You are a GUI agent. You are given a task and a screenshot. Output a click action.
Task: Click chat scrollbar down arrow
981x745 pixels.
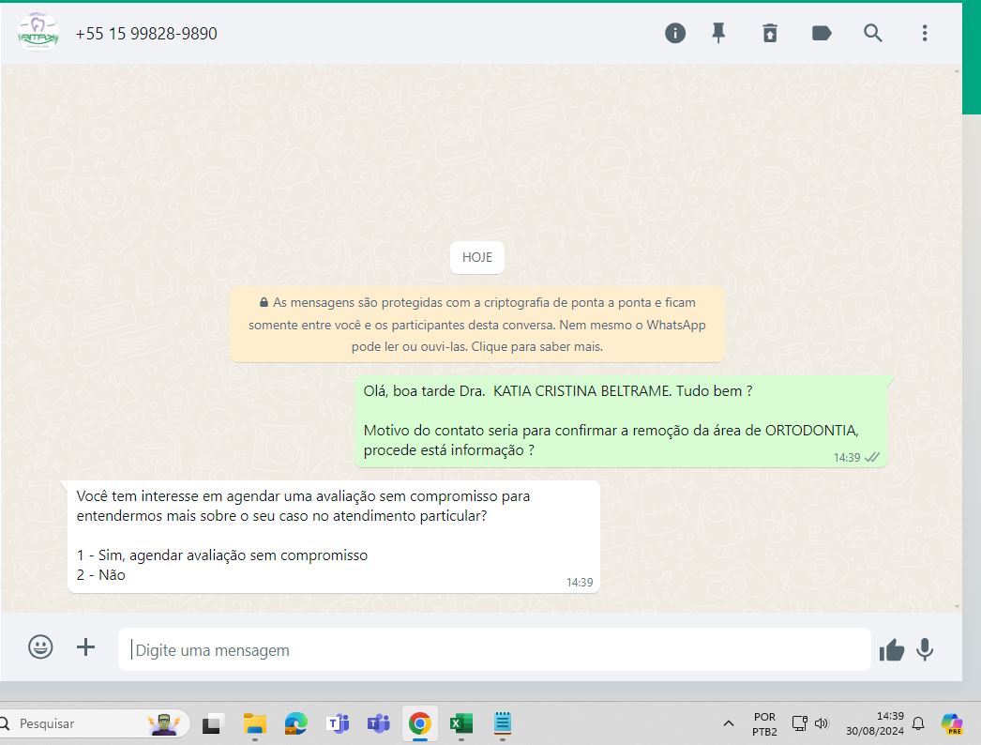tap(957, 607)
